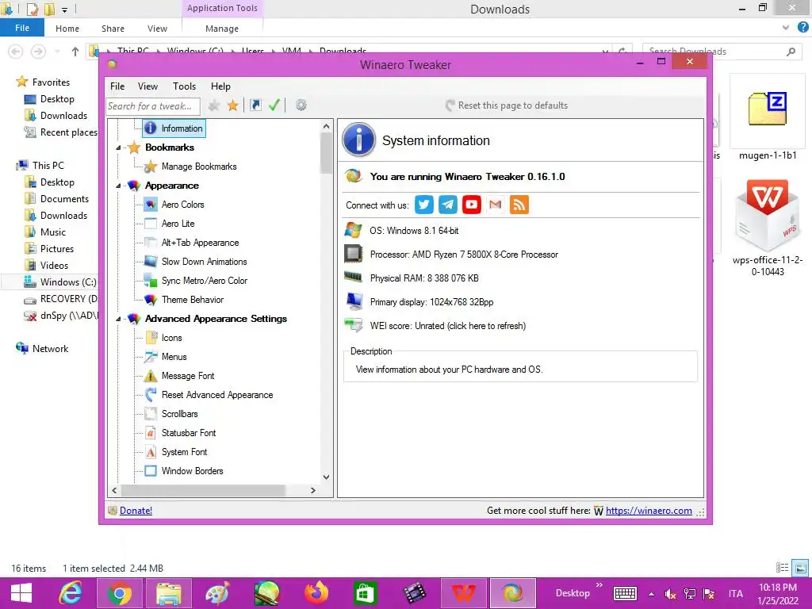Screen dimensions: 812x609
Task: Select the Icons tweak
Action: point(171,338)
